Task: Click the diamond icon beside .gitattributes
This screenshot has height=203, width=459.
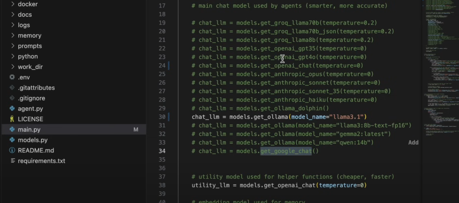Action: pos(12,88)
